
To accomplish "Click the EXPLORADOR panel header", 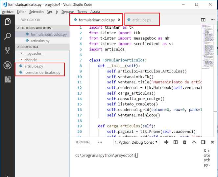I will coord(30,20).
